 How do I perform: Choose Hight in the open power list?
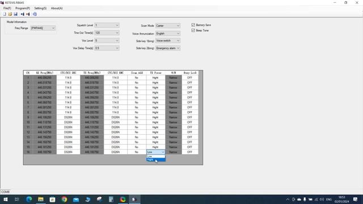(156, 160)
